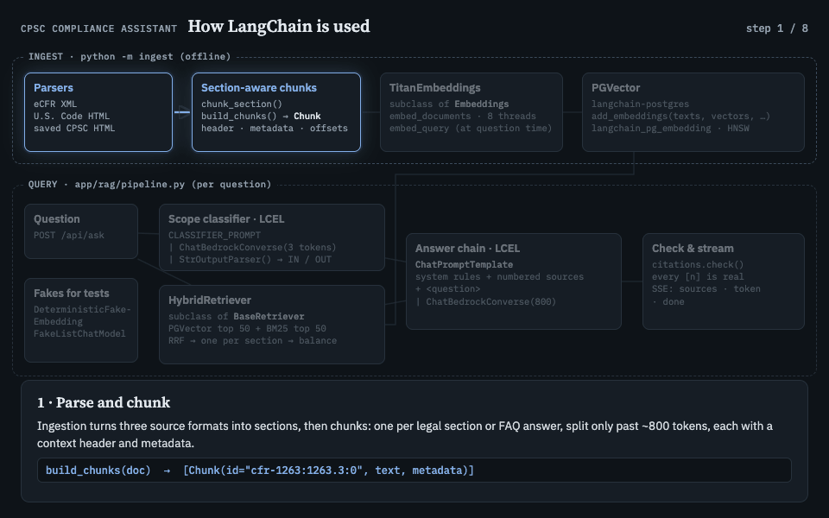Viewport: 829px width, 518px height.
Task: Click embed_documents · 8 threads line
Action: tap(463, 117)
